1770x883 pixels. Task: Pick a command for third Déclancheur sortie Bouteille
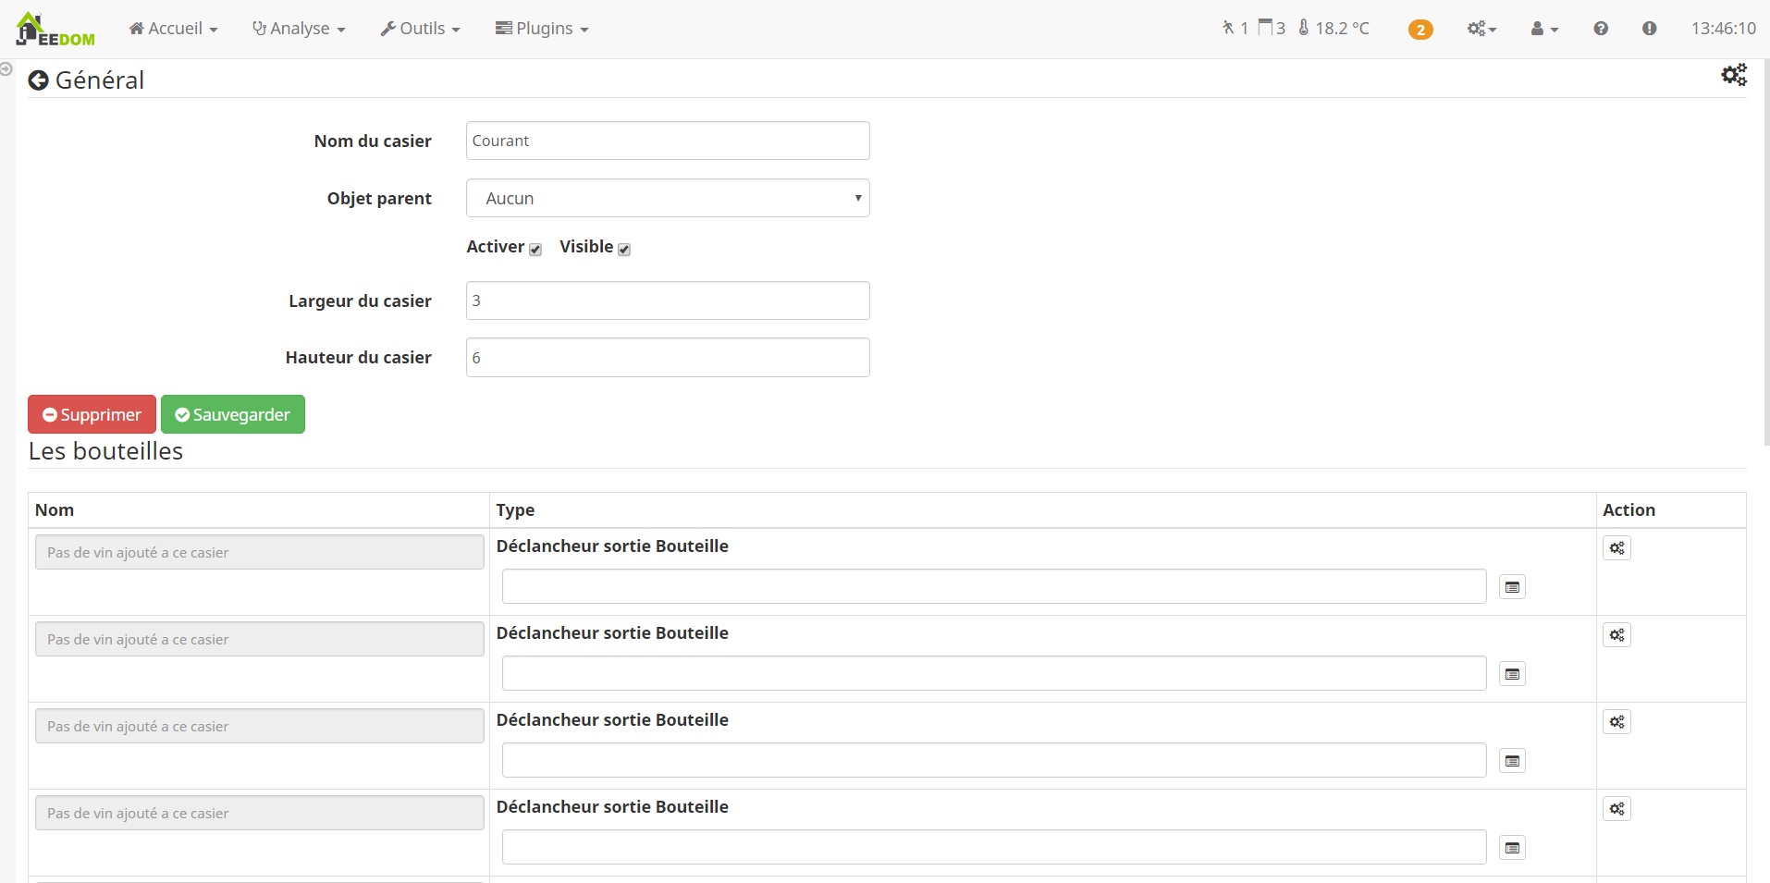(1512, 761)
